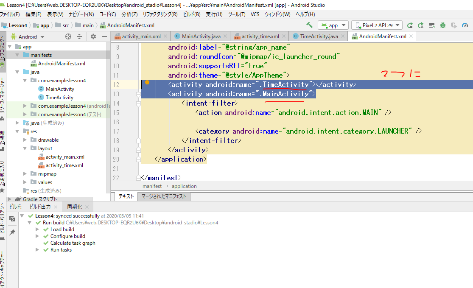Expand the values folder
473x288 pixels.
[25, 182]
